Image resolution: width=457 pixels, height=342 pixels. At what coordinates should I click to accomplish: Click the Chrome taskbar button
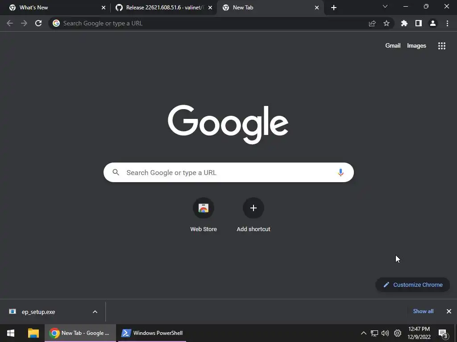pos(80,333)
